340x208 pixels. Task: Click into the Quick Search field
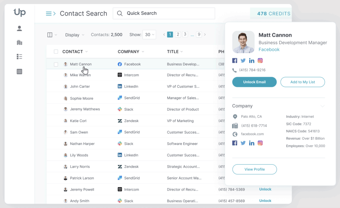point(164,14)
